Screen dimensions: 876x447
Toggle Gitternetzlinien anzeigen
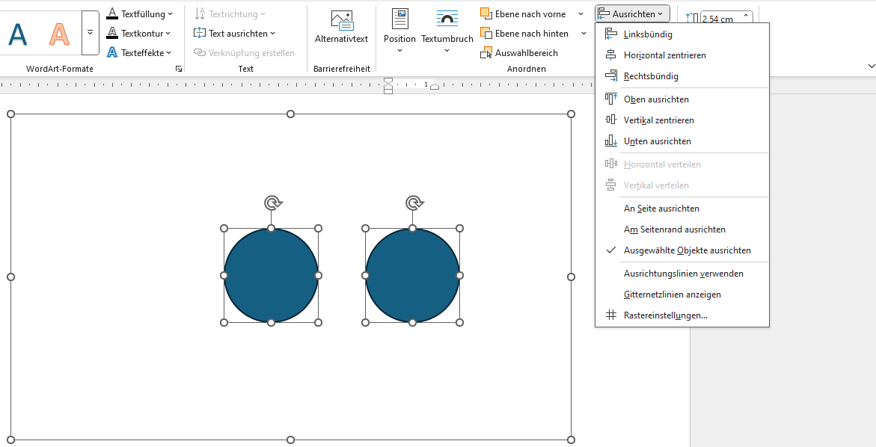[x=681, y=294]
